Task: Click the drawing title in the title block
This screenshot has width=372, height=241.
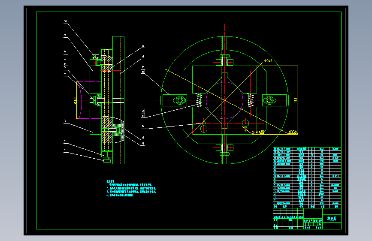Action: point(332,218)
